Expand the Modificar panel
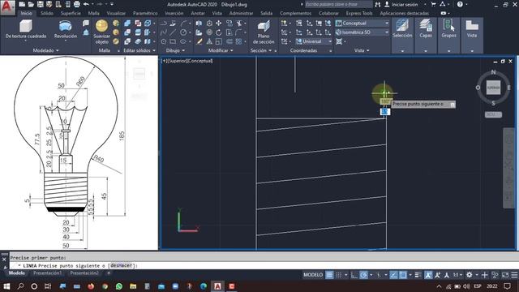Screen dimensions: 519x292 [221, 50]
